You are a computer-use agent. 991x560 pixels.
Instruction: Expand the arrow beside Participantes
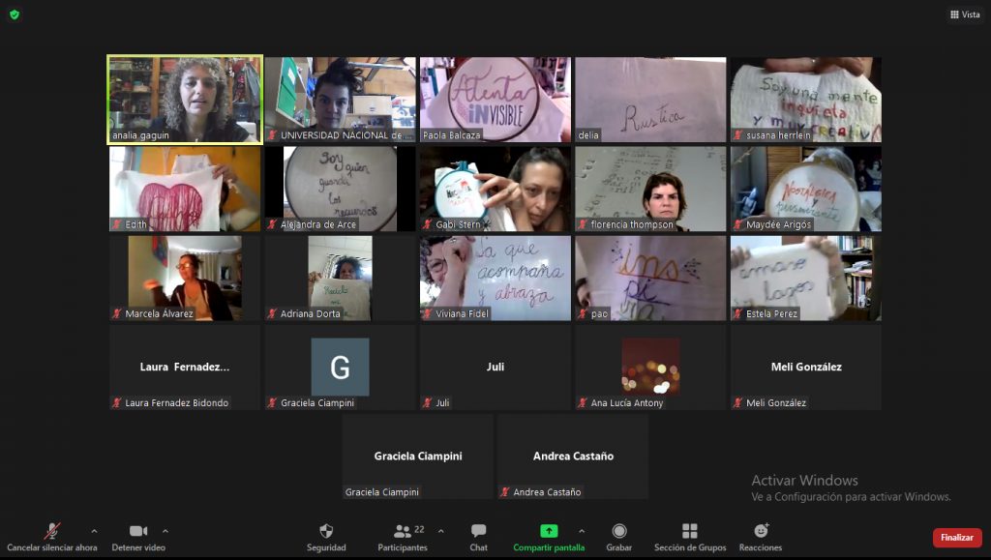pyautogui.click(x=441, y=531)
